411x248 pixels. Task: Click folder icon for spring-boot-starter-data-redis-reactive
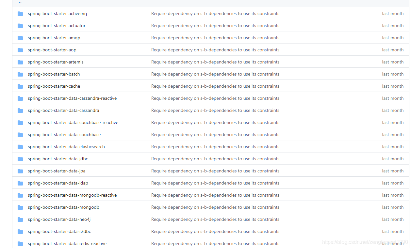pos(20,244)
